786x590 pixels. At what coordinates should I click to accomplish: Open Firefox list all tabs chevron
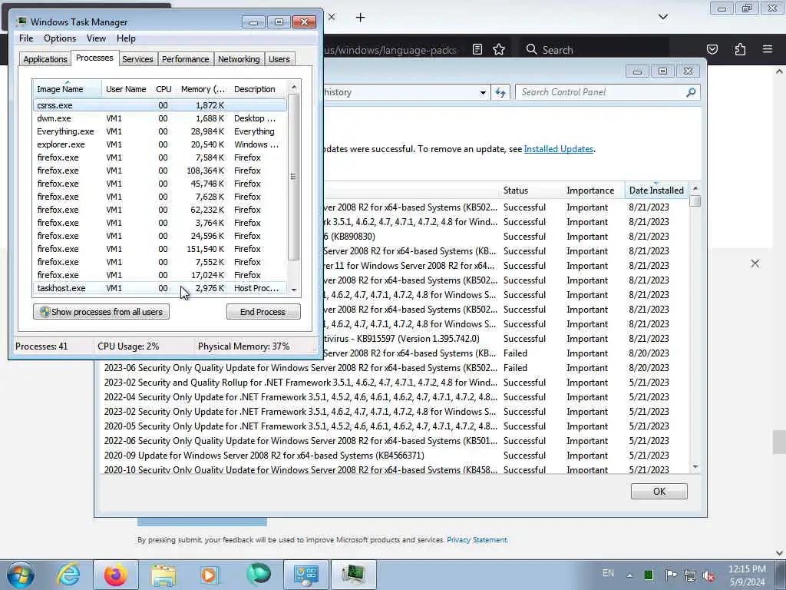(x=662, y=17)
